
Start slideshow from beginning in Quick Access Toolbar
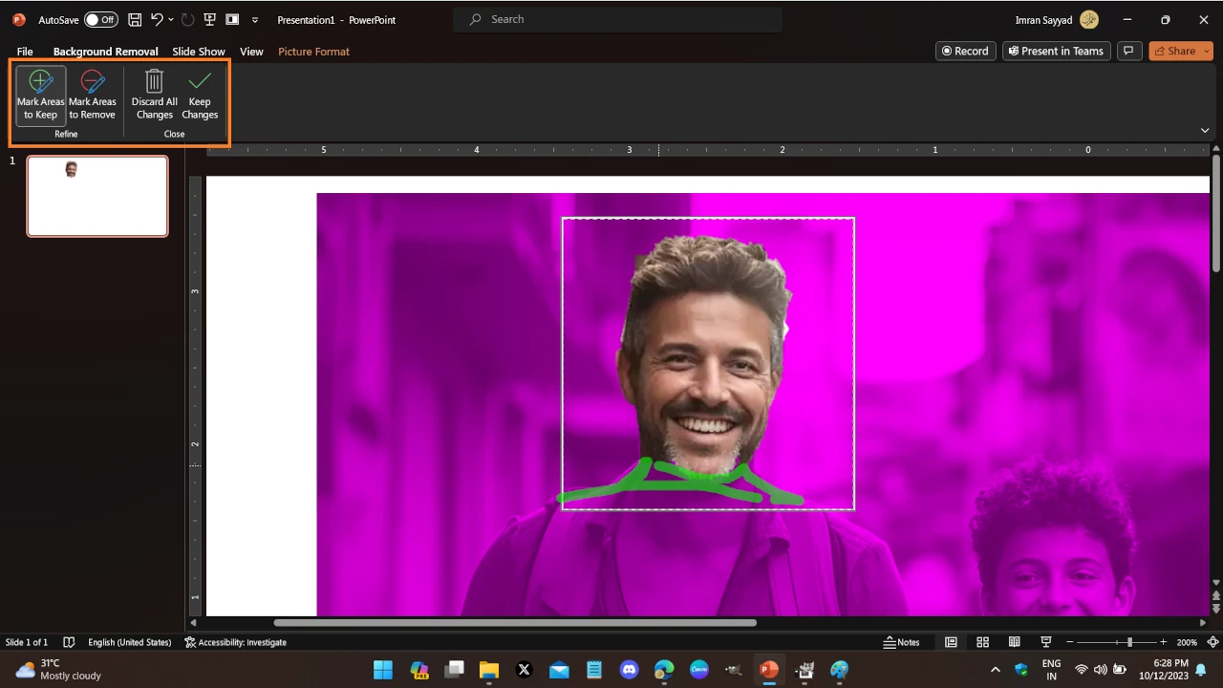click(x=209, y=19)
